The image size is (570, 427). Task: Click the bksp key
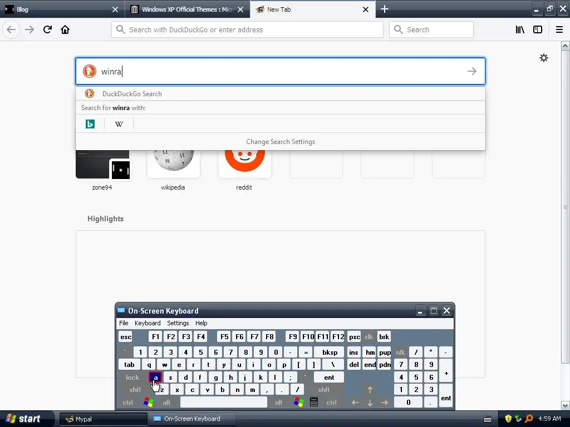pyautogui.click(x=330, y=352)
